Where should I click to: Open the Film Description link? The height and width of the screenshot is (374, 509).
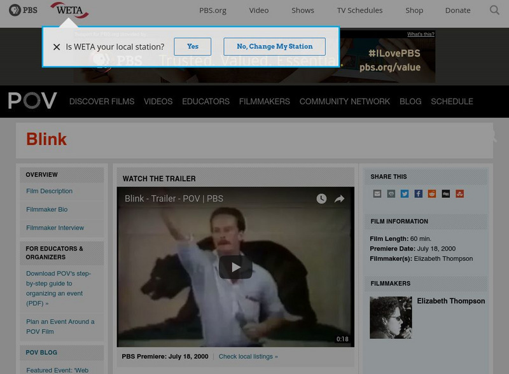click(x=50, y=191)
